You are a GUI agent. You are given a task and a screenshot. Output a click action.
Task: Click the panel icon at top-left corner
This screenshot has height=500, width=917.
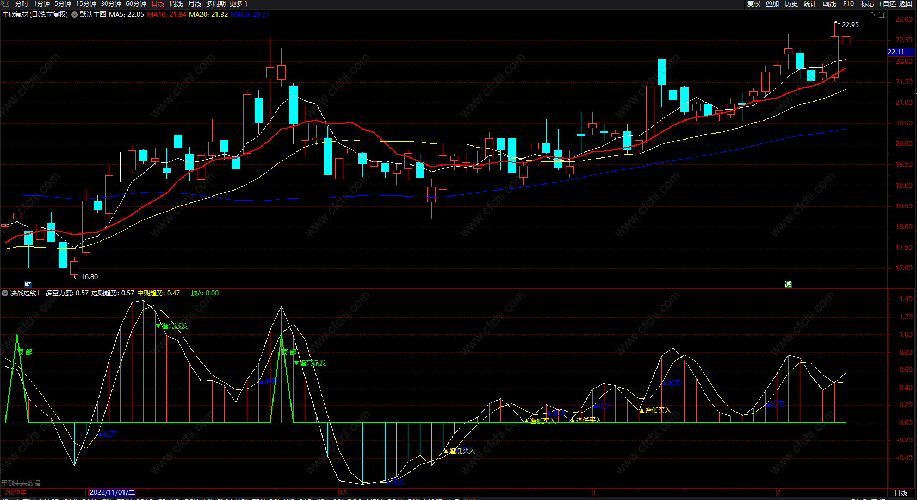[x=5, y=4]
